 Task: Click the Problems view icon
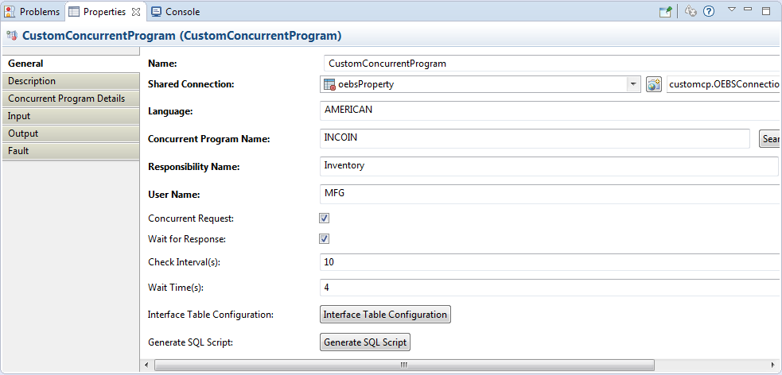coord(10,12)
